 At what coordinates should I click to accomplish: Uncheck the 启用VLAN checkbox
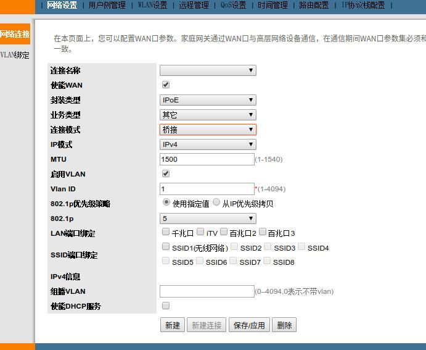[165, 173]
